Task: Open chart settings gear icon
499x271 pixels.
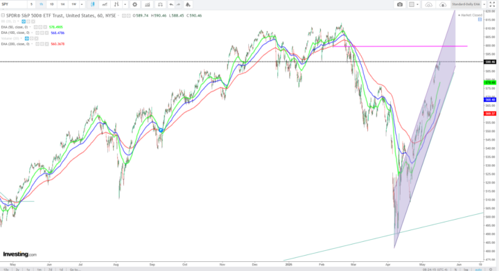Action: click(134, 4)
